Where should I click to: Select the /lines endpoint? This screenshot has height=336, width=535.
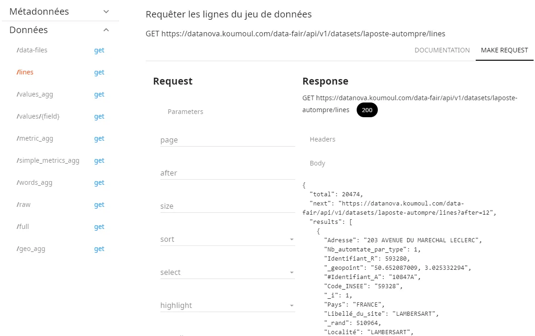pos(25,72)
